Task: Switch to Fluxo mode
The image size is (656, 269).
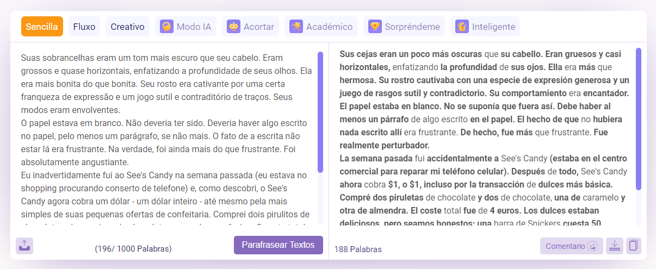Action: point(84,27)
